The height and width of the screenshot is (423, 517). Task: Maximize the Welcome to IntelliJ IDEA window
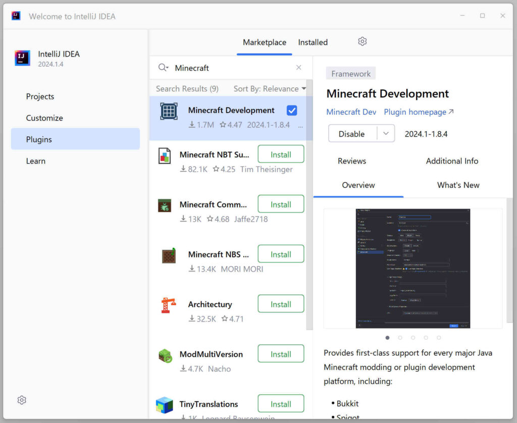pyautogui.click(x=482, y=16)
